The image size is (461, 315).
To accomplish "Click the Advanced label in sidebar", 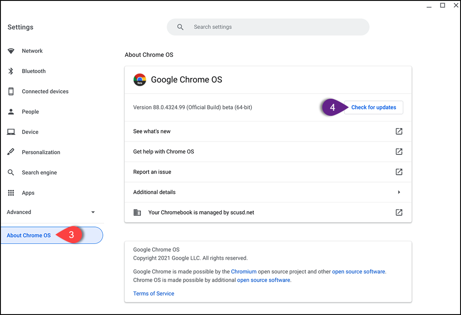I will click(19, 212).
